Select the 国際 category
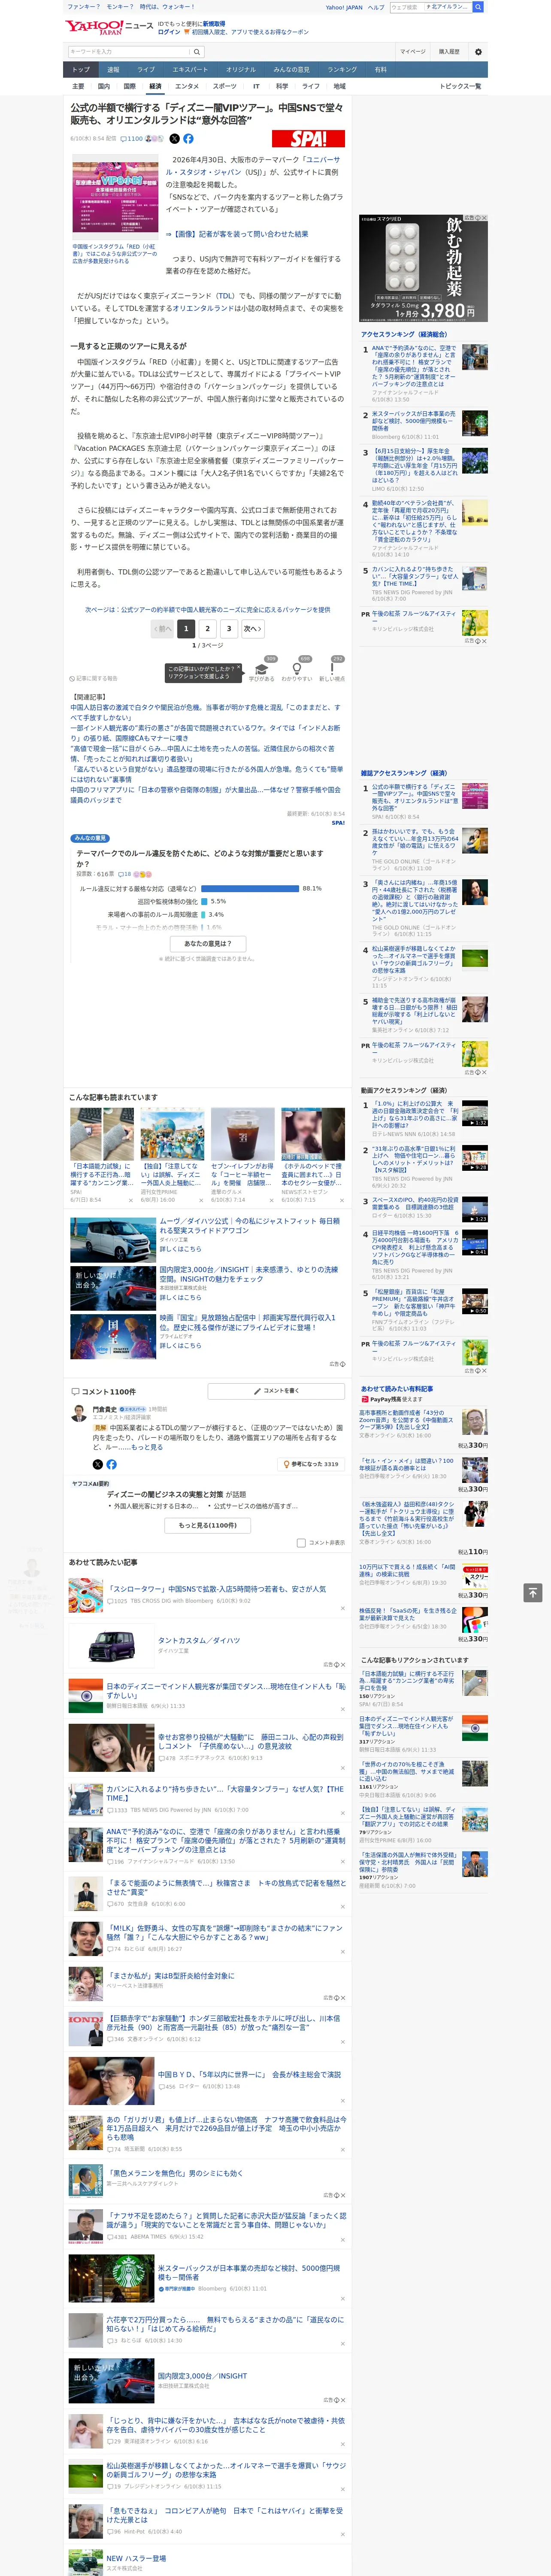Image resolution: width=551 pixels, height=2576 pixels. (129, 86)
